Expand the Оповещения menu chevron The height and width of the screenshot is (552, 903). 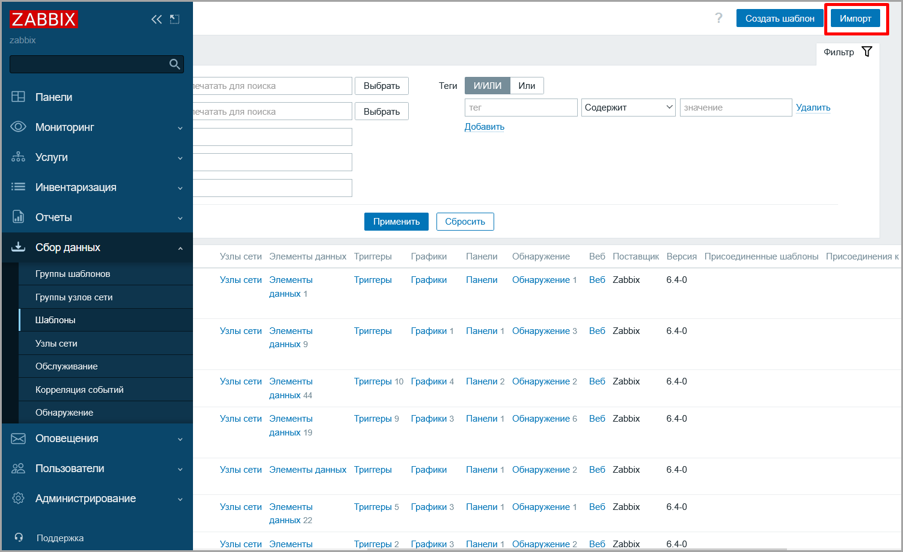click(x=180, y=439)
